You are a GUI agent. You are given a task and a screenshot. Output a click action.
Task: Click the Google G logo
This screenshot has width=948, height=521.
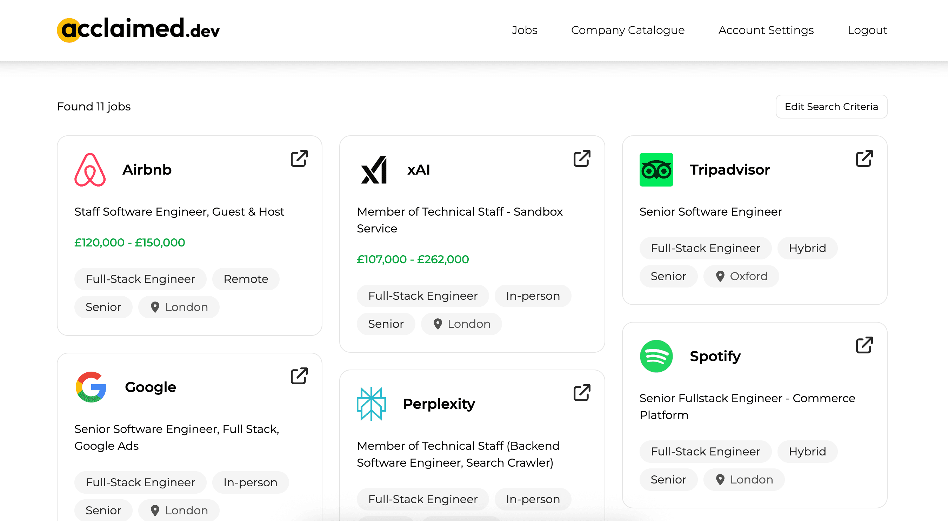tap(91, 387)
